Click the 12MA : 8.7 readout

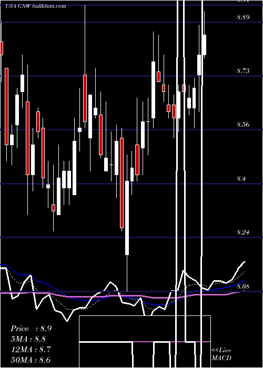coord(31,350)
